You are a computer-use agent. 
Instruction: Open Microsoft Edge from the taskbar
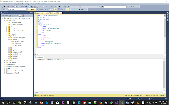click(x=47, y=103)
